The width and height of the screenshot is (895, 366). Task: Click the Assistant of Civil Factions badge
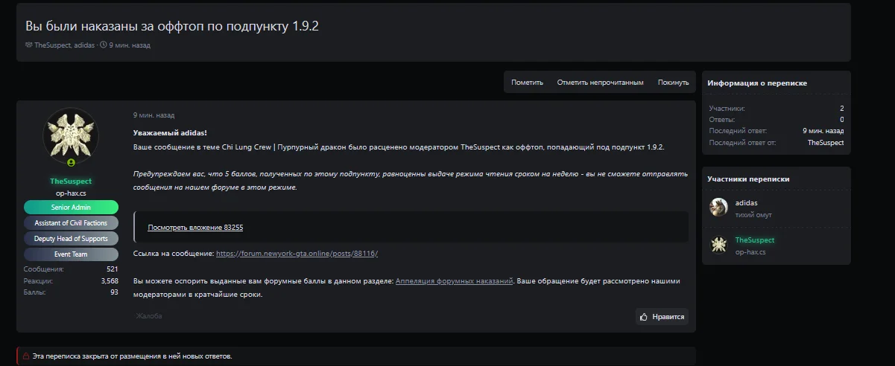71,222
